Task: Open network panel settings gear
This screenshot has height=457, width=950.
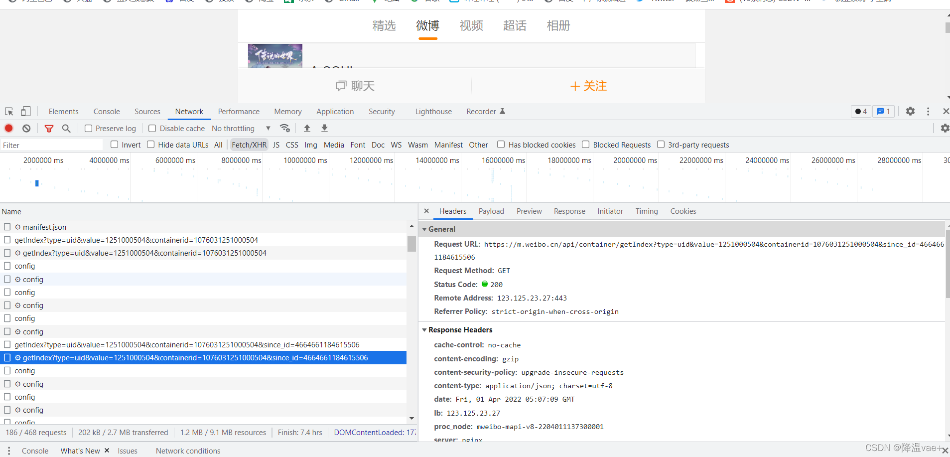Action: (945, 129)
